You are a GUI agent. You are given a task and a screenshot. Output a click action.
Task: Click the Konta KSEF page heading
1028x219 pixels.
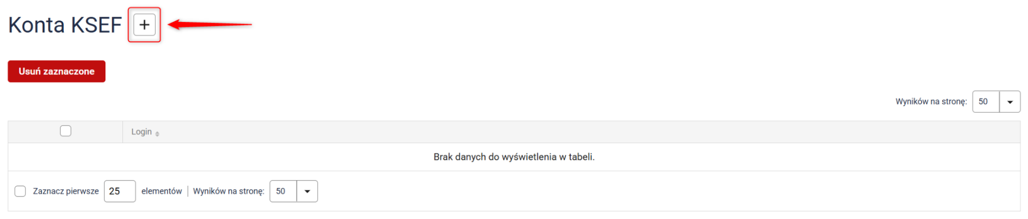(x=65, y=25)
